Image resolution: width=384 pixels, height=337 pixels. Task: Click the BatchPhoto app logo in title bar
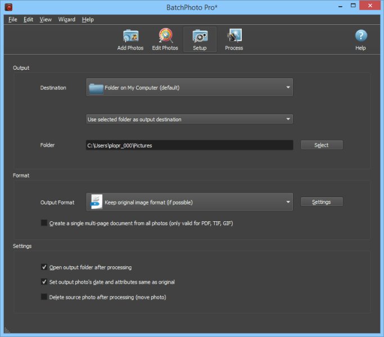pos(8,7)
